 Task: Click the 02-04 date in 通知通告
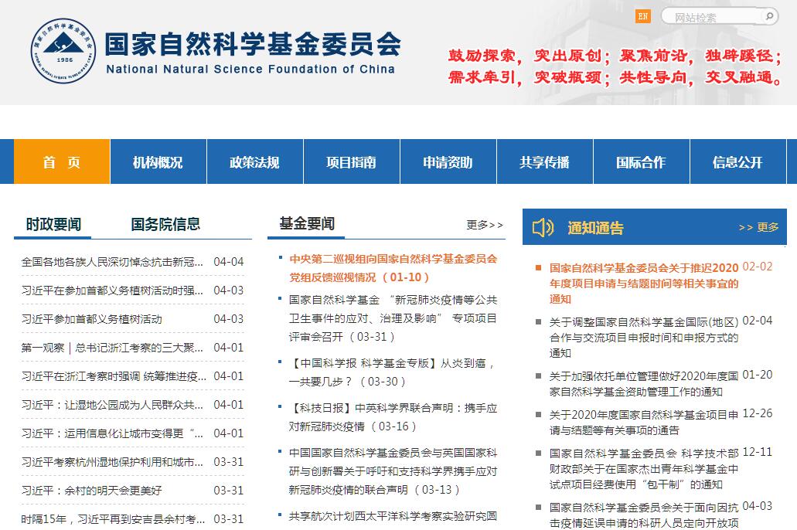[x=758, y=321]
